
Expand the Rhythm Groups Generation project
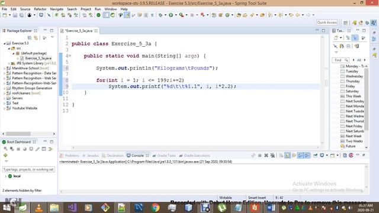click(4, 88)
